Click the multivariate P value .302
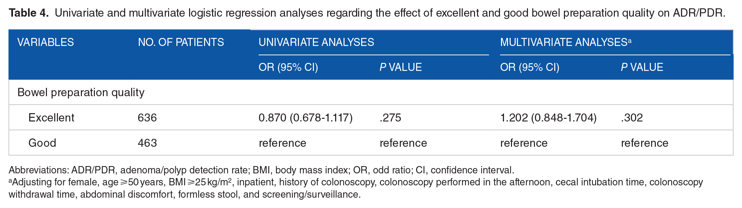Viewport: 742px width, 208px height. 631,117
